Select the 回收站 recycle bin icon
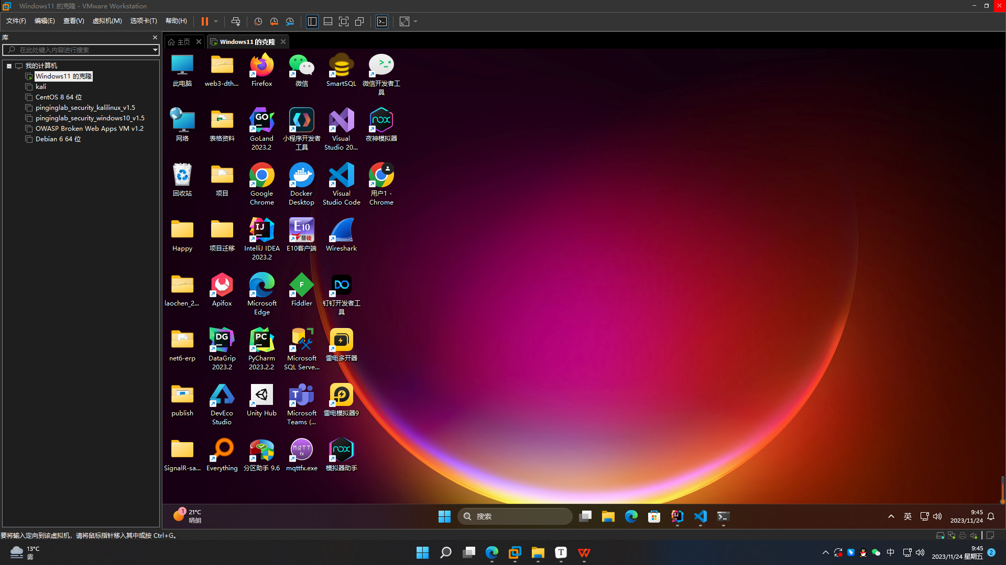1006x565 pixels. (x=182, y=180)
